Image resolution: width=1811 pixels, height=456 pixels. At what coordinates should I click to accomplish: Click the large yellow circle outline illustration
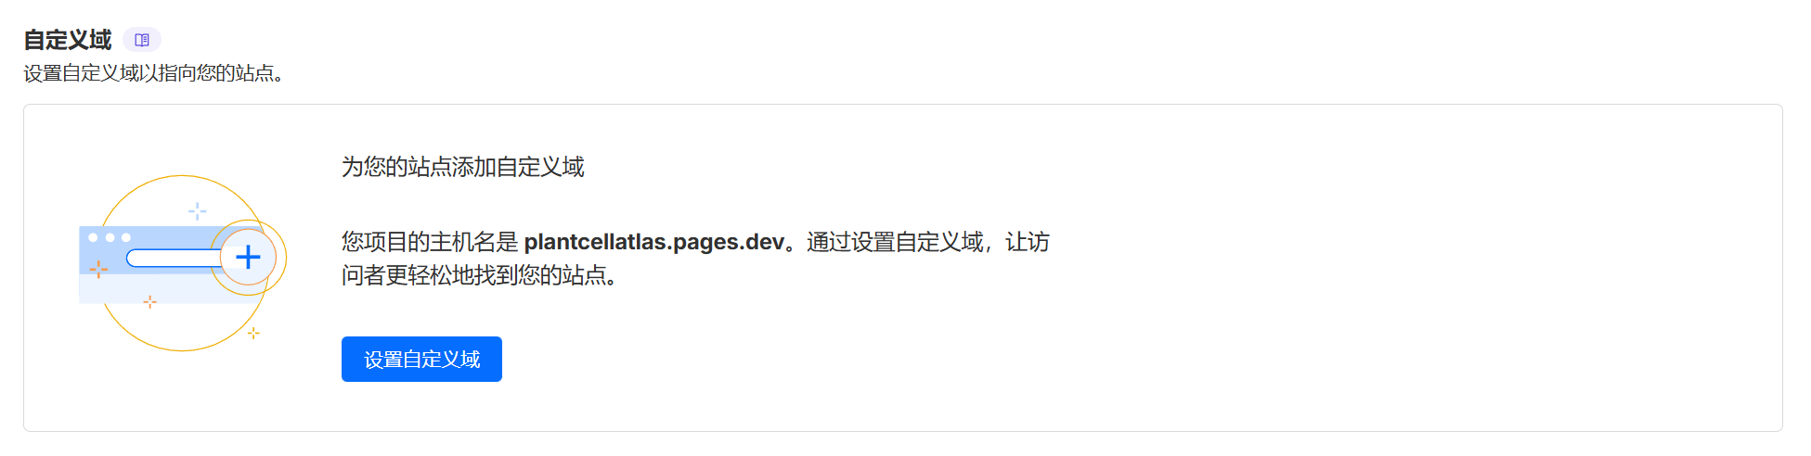183,263
